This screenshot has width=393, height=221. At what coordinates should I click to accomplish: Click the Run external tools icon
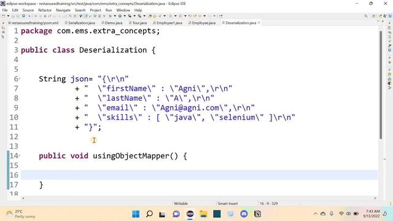pos(139,16)
